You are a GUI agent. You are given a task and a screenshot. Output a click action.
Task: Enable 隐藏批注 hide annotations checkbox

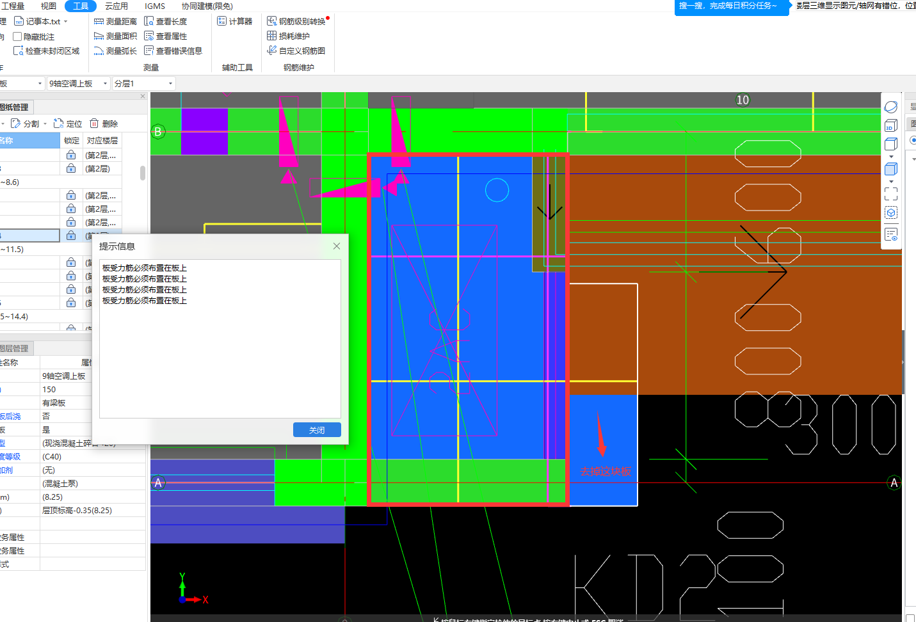[18, 36]
